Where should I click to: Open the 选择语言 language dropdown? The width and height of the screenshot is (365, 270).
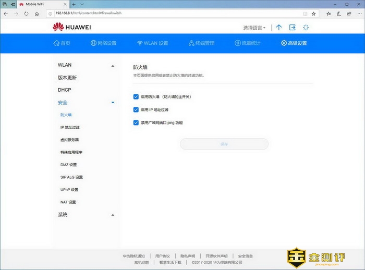point(254,28)
